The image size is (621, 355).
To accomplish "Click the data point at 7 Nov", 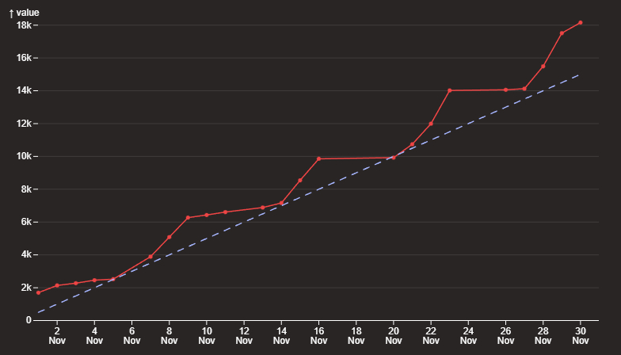I will pos(150,257).
